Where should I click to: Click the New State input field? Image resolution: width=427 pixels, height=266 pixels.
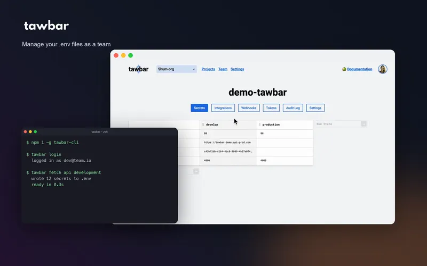[337, 124]
